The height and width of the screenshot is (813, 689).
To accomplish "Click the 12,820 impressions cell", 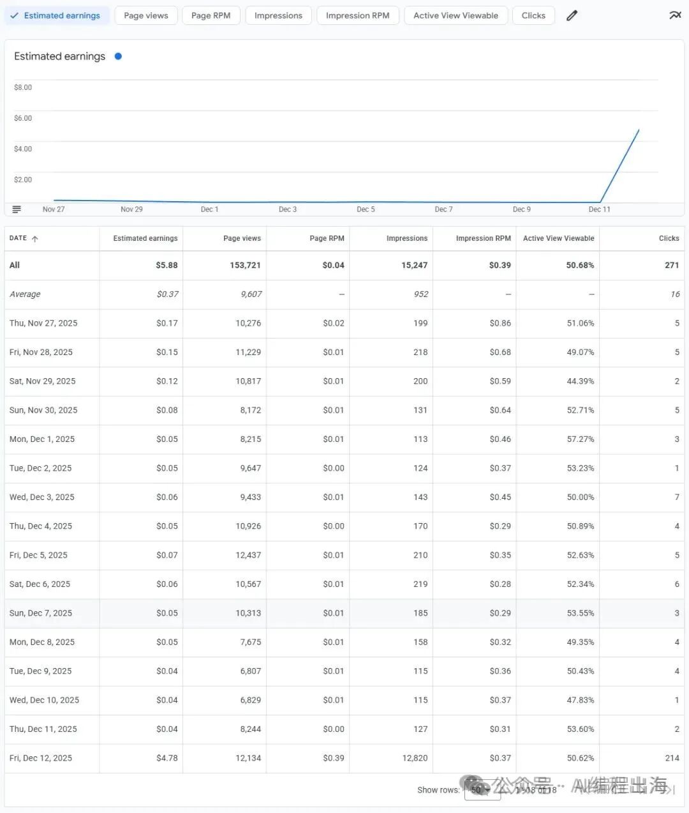I will point(415,758).
